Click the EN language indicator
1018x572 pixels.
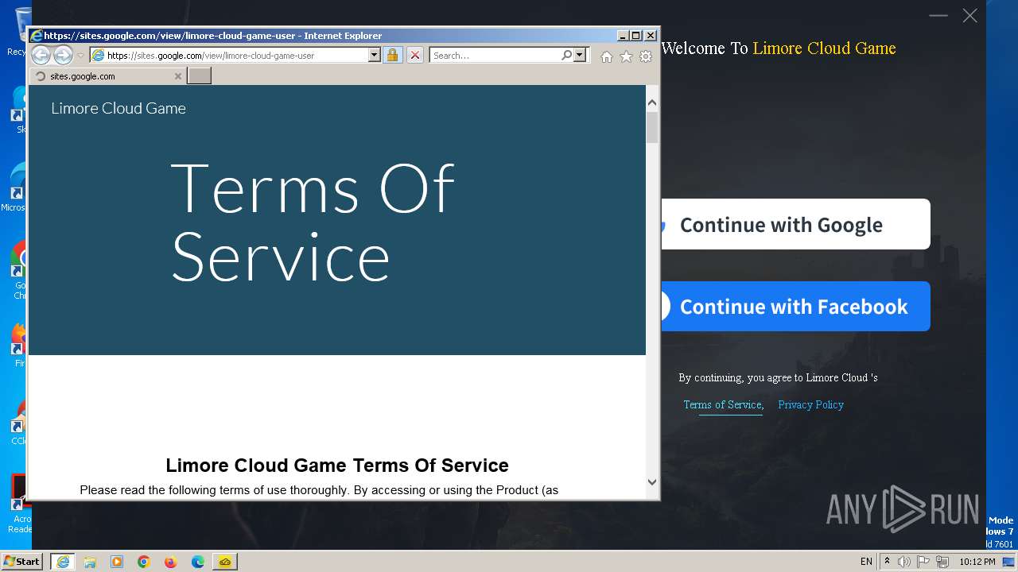[866, 562]
